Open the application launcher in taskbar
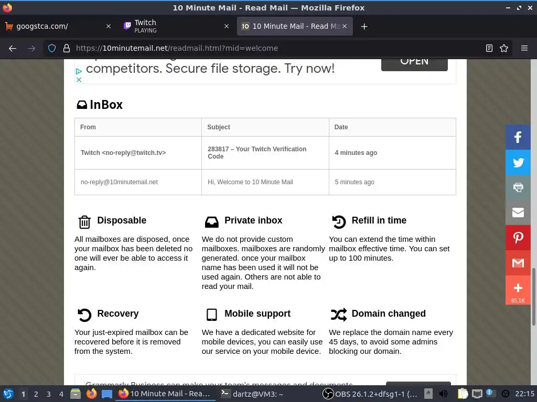 pos(8,394)
